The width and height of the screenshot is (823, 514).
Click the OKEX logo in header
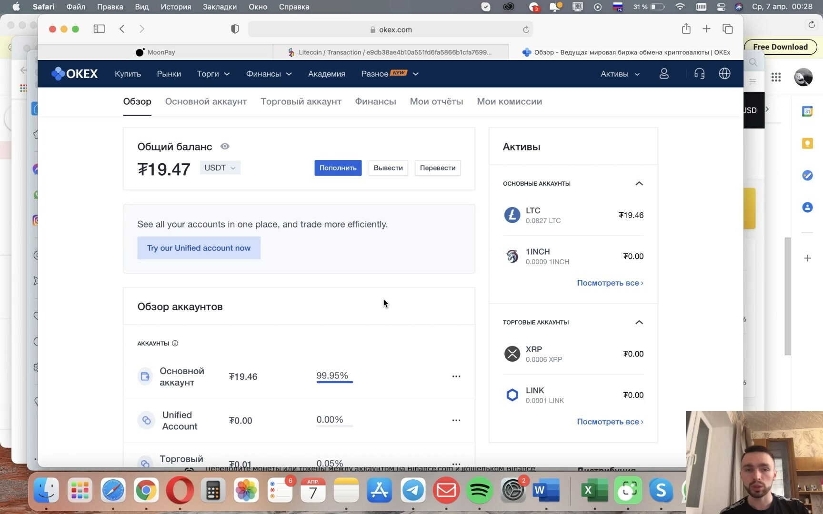pyautogui.click(x=74, y=74)
